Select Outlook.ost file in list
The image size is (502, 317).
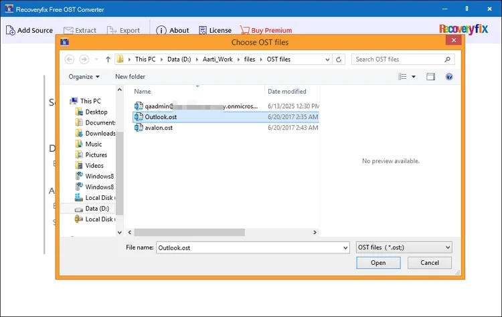(x=226, y=117)
